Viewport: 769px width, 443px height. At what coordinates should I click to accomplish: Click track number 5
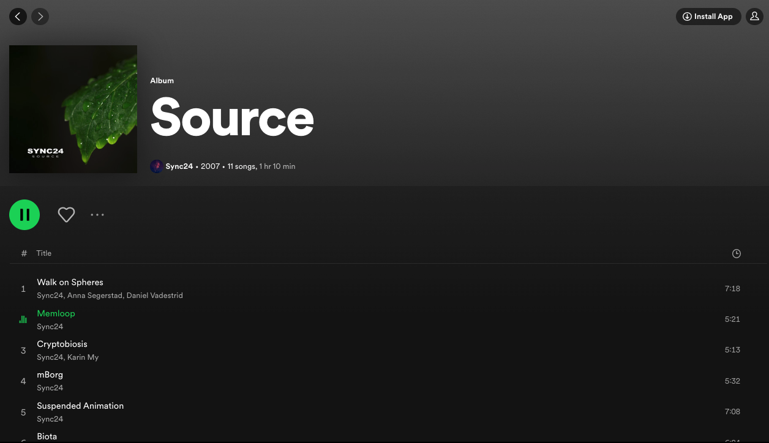23,412
